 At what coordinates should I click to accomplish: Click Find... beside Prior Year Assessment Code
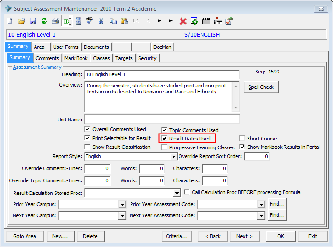click(277, 204)
